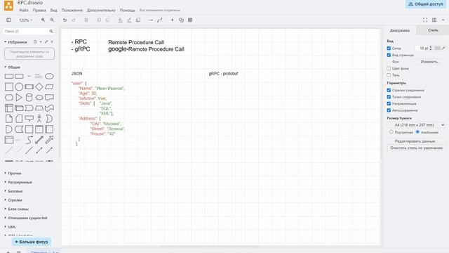Expand the Стрелки section
The width and height of the screenshot is (449, 253).
13,200
